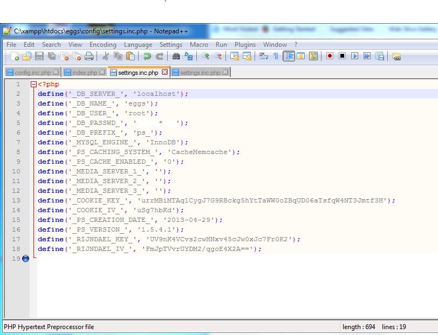Toggle the Show Indent Guide icon
Viewport: 438px width, 335px height.
pyautogui.click(x=289, y=57)
